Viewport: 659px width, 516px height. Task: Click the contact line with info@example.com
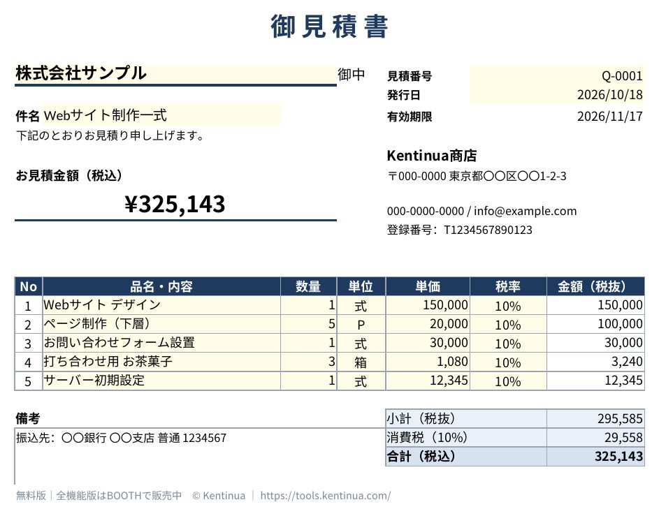(x=481, y=211)
